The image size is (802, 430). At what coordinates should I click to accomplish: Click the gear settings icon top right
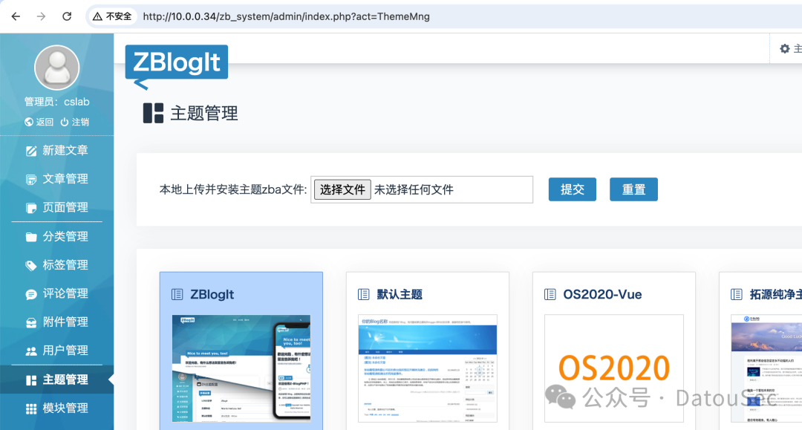[x=785, y=48]
